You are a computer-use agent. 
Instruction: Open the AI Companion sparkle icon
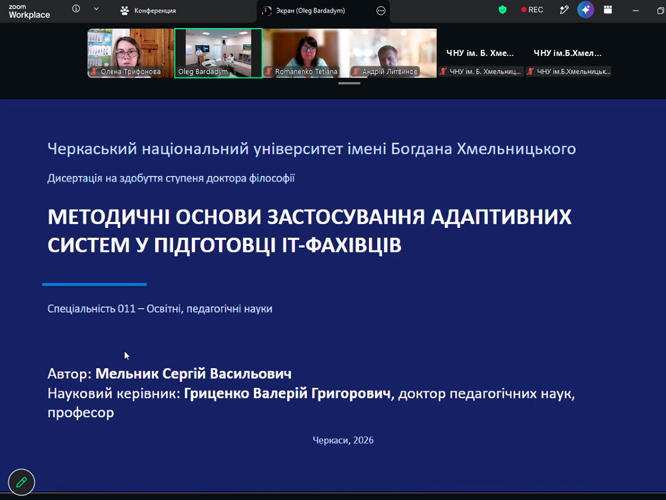[585, 10]
